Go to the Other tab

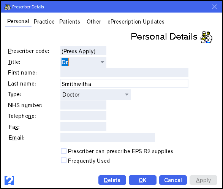[x=94, y=22]
